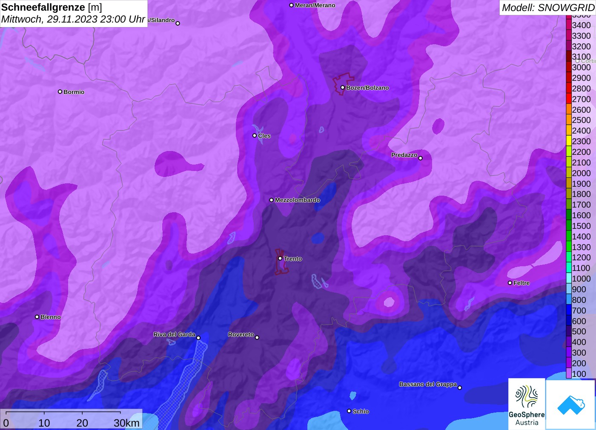Image resolution: width=596 pixels, height=430 pixels.
Task: Click the Bormio marker dot
Action: (x=60, y=91)
